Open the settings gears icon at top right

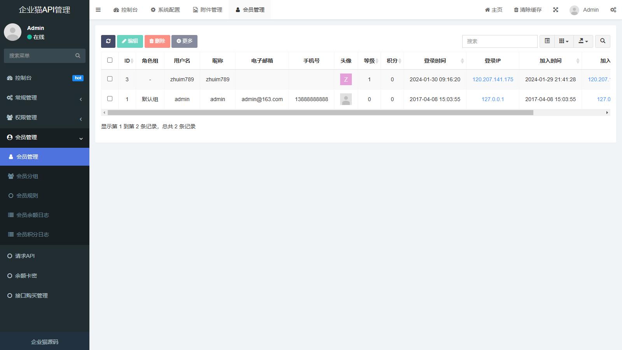tap(613, 10)
